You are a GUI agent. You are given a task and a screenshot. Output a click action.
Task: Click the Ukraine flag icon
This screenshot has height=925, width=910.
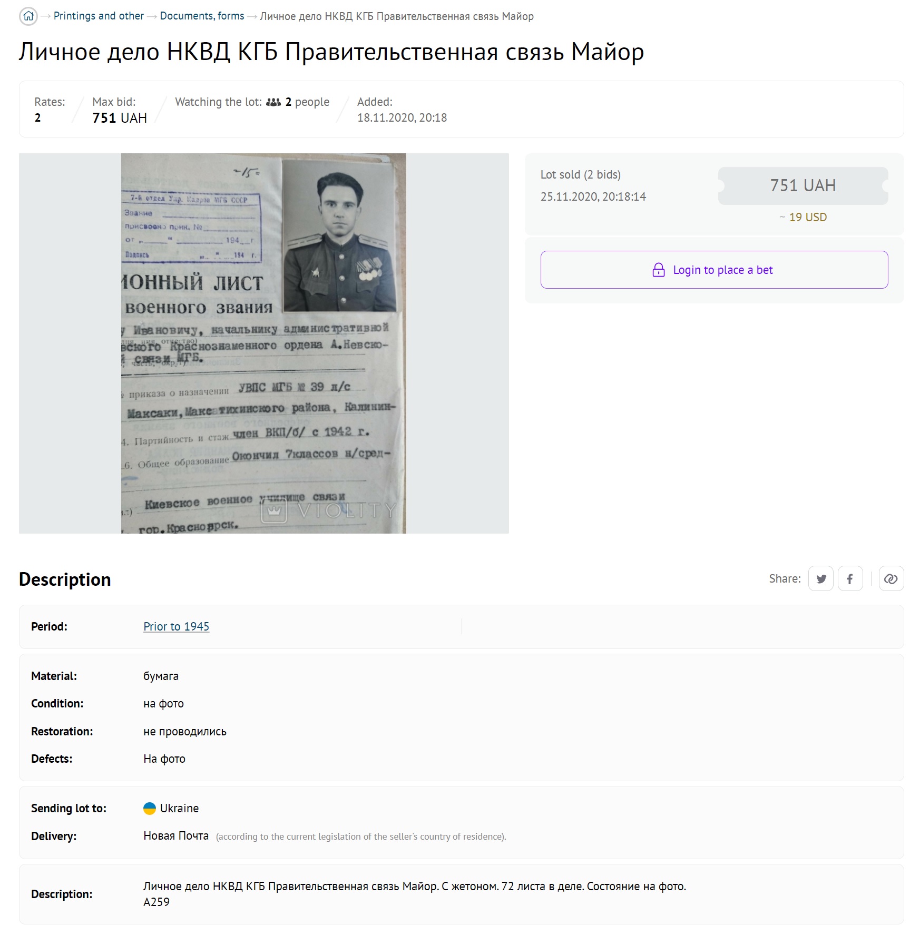[150, 809]
